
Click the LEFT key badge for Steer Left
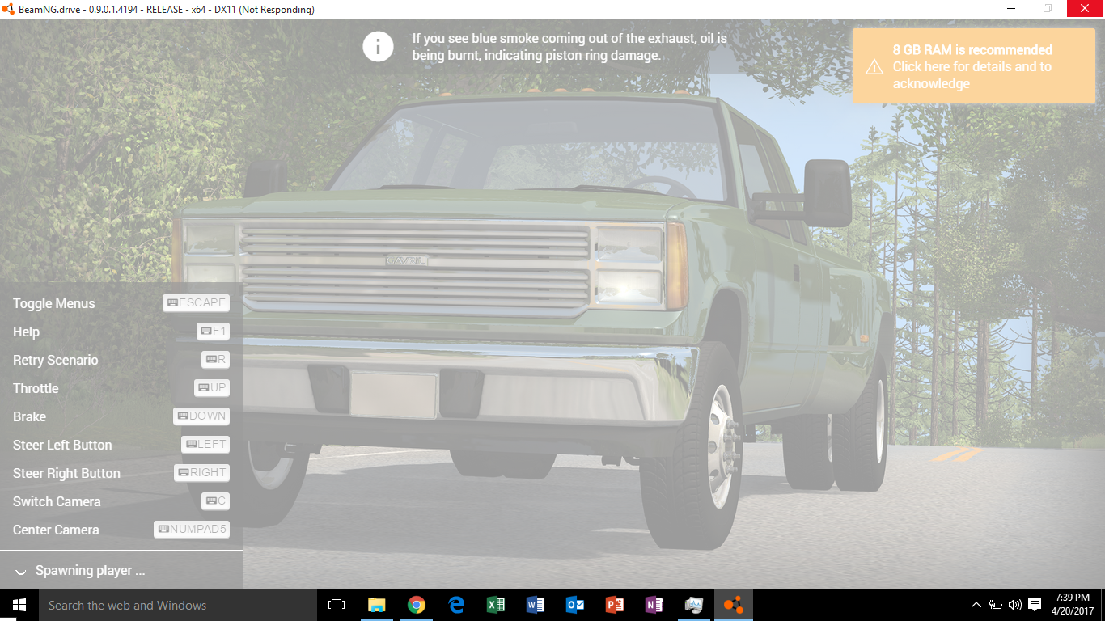tap(205, 445)
